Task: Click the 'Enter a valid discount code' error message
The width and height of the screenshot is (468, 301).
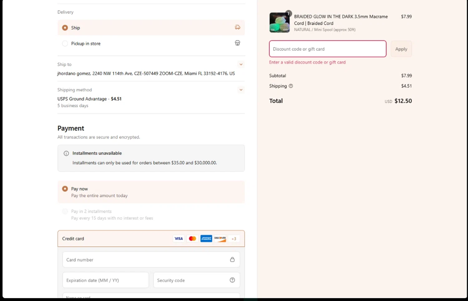Action: pos(307,62)
